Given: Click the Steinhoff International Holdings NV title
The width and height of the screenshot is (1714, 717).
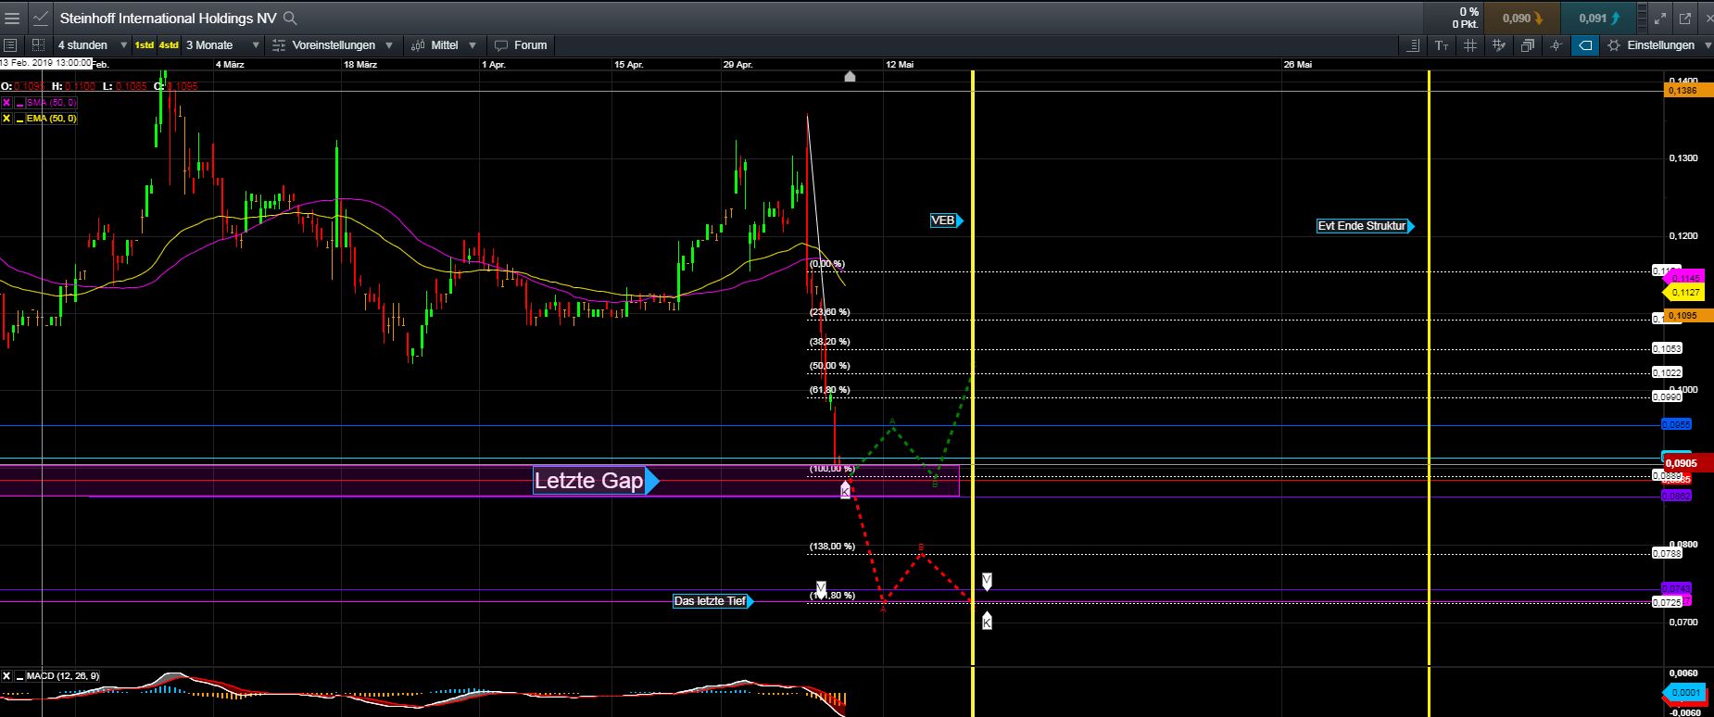Looking at the screenshot, I should coord(168,18).
